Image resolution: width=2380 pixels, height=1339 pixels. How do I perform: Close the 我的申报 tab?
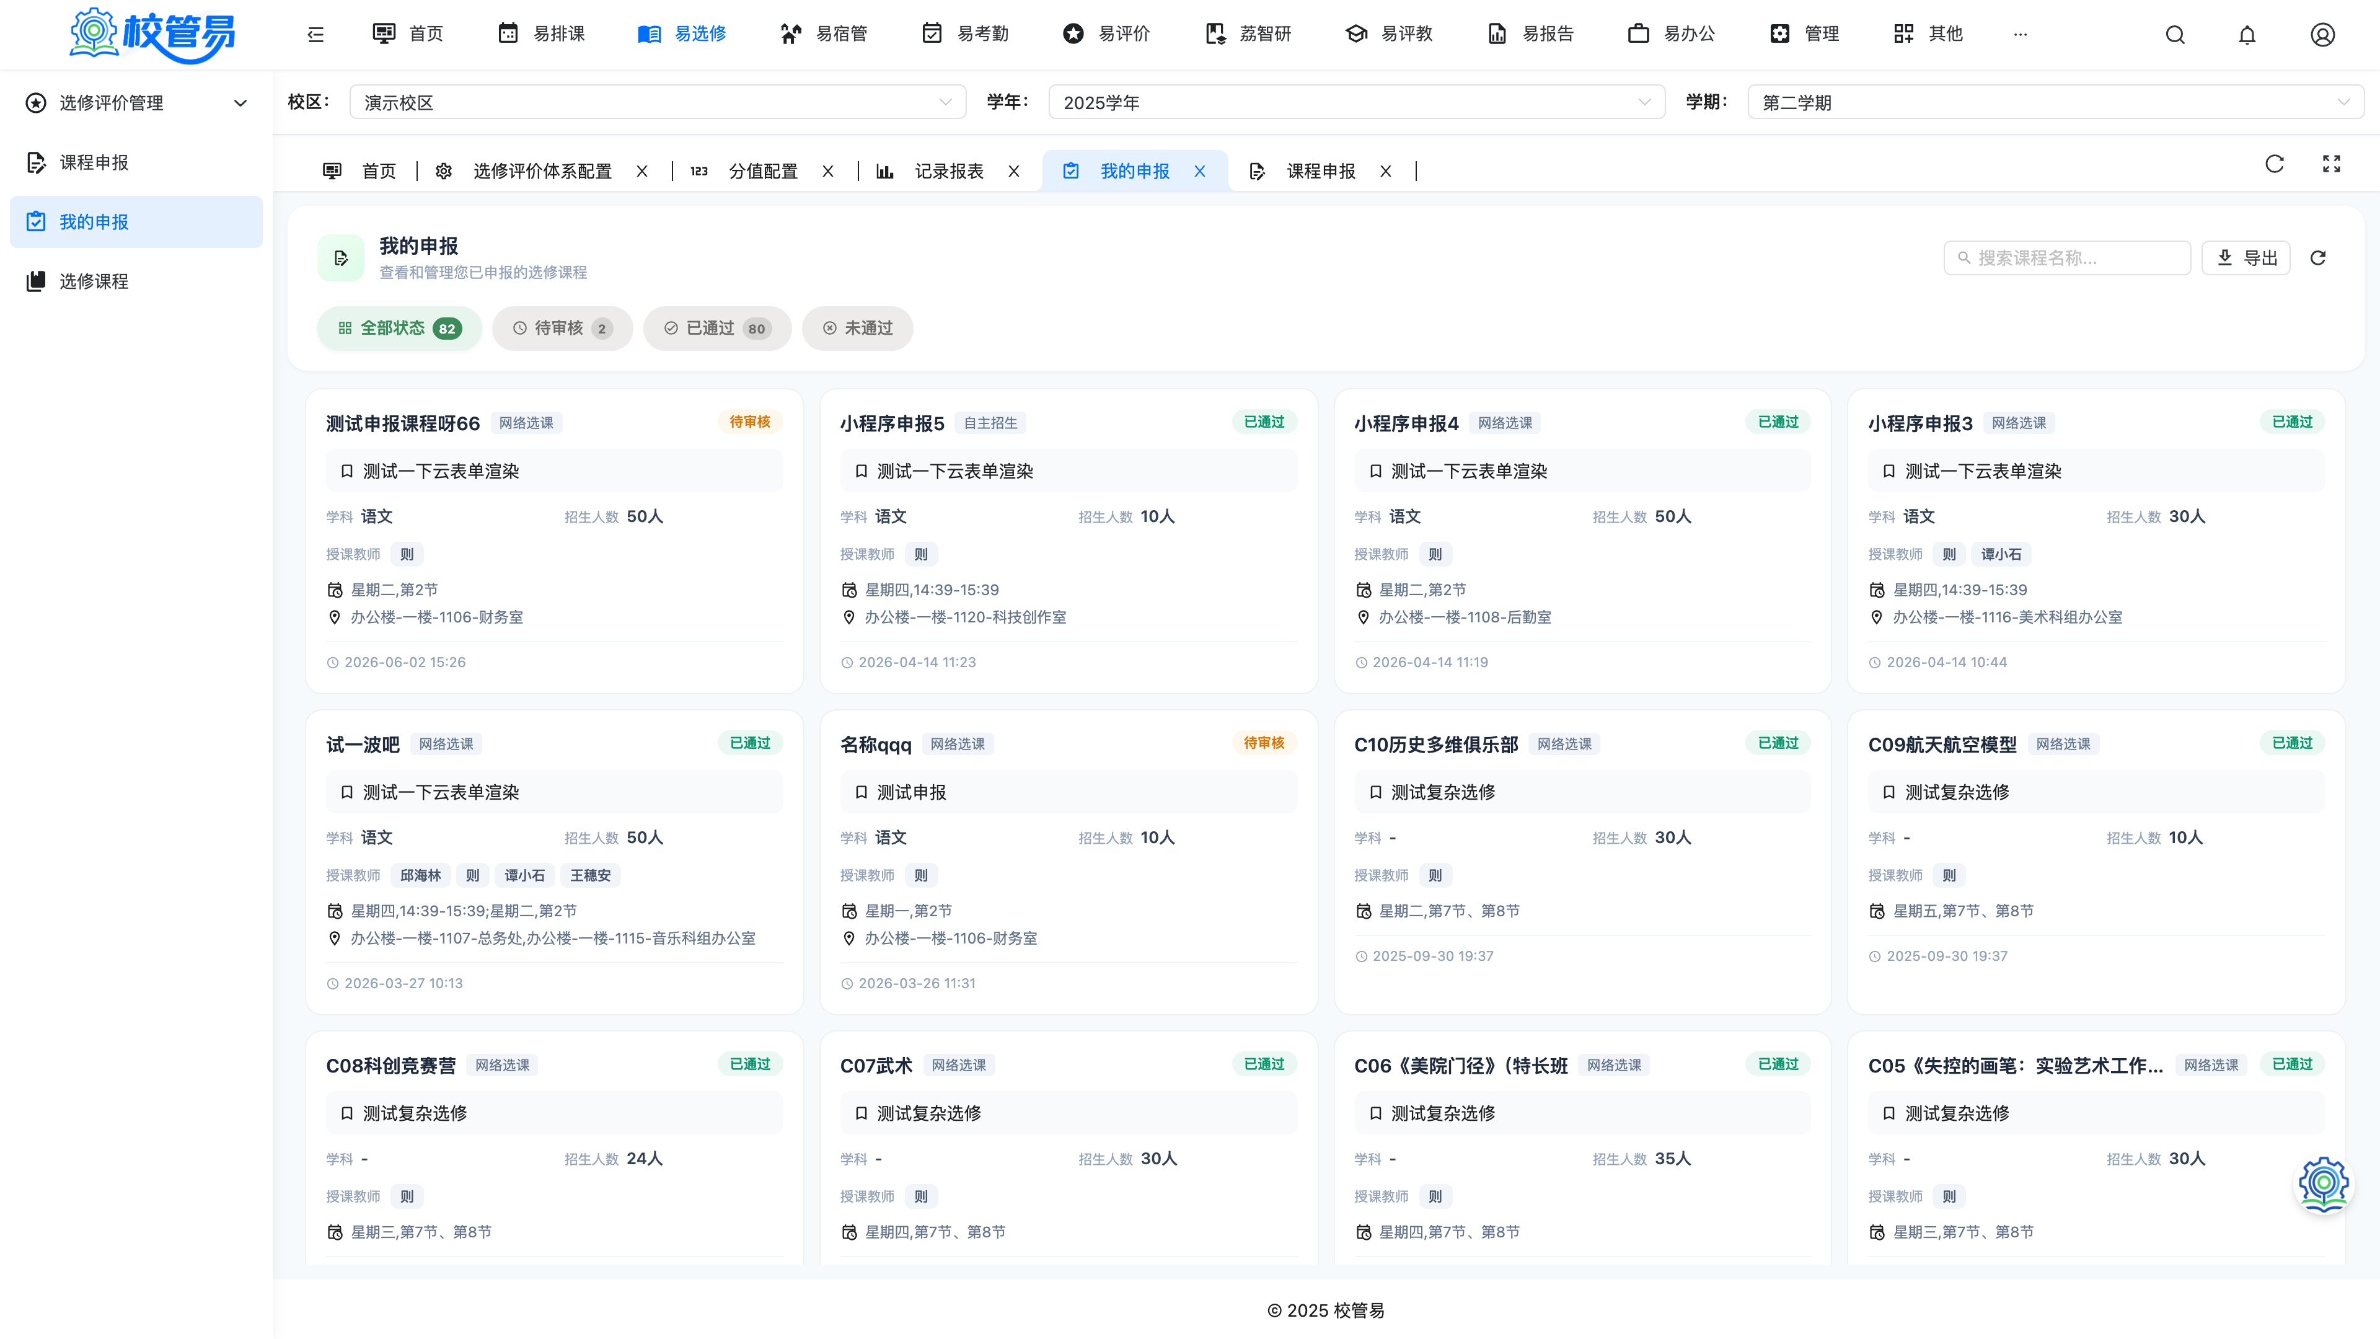(1199, 171)
